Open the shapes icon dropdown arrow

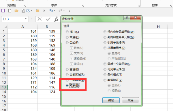point(32,11)
